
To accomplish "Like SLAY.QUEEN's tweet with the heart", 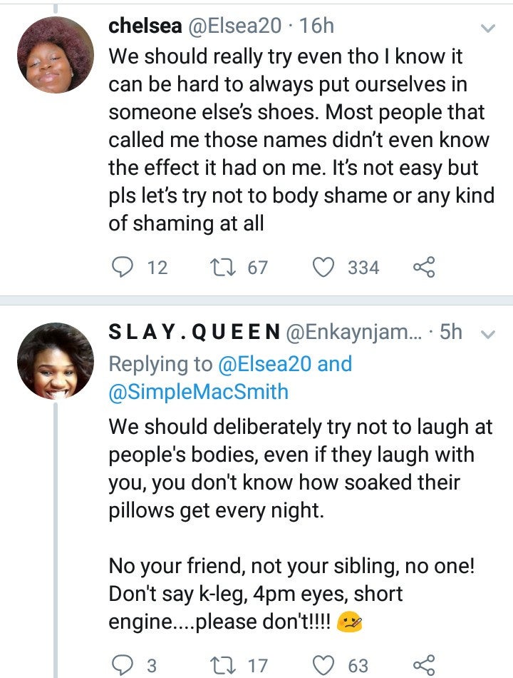I will 324,665.
